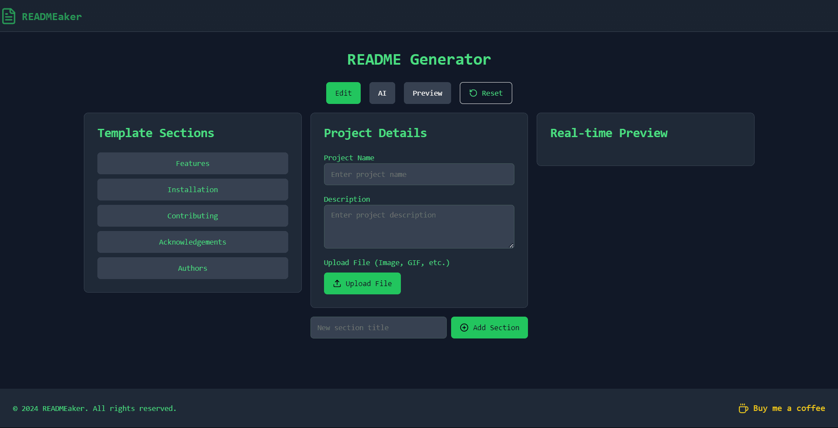Switch to the Preview tab
The width and height of the screenshot is (838, 428).
coord(427,93)
